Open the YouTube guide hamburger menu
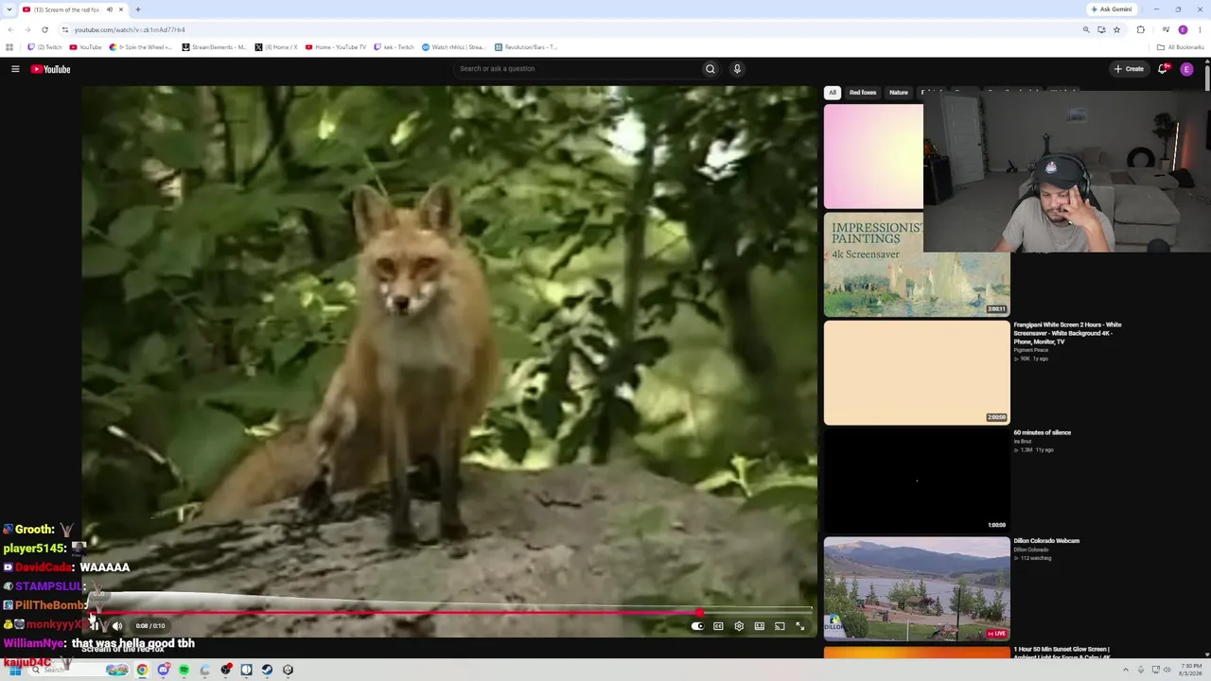The image size is (1211, 681). point(15,69)
